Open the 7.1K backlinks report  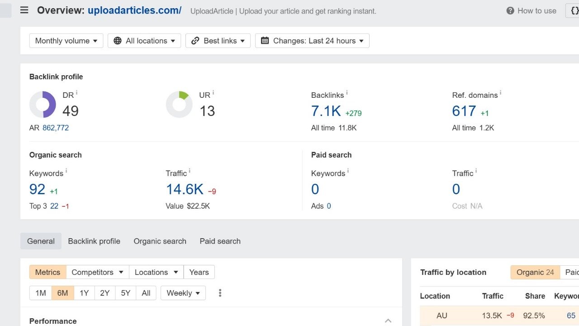(x=326, y=111)
